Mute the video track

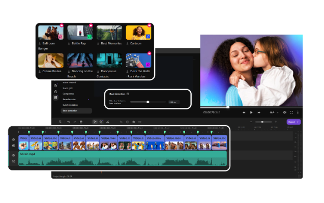point(14,139)
